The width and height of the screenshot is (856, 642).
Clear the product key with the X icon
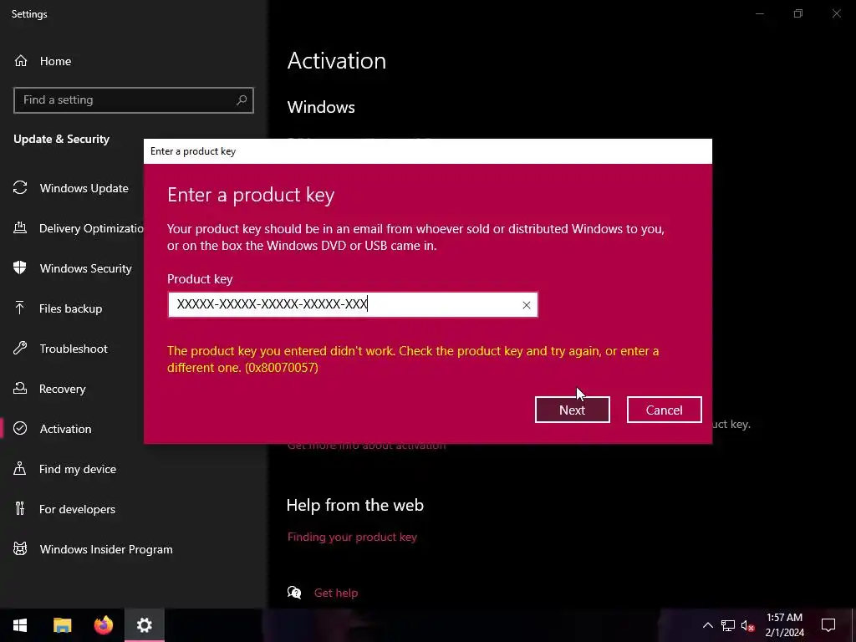pyautogui.click(x=527, y=305)
